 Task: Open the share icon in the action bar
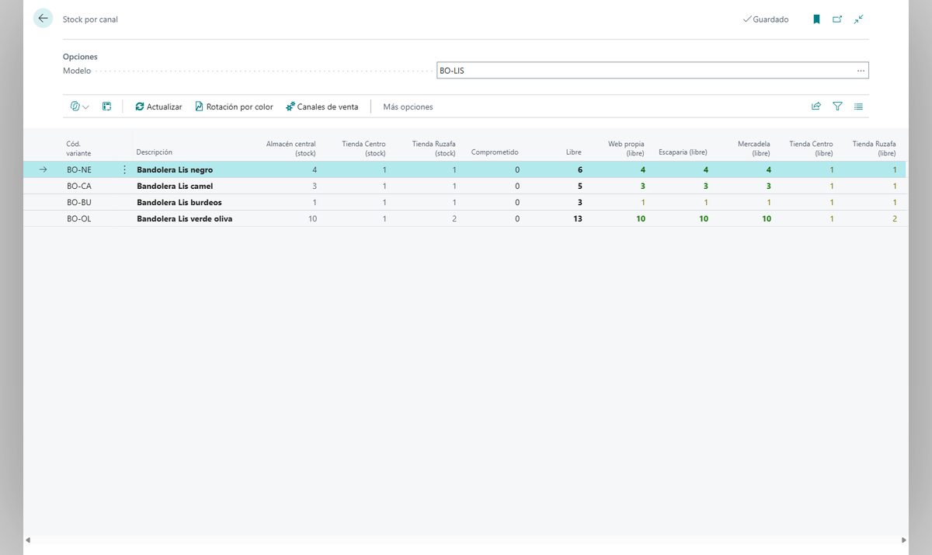click(x=816, y=106)
